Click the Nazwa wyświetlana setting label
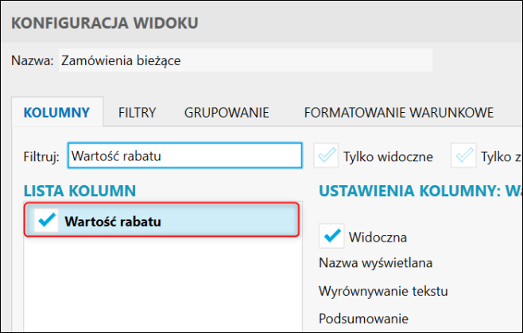The height and width of the screenshot is (333, 523). pyautogui.click(x=369, y=263)
